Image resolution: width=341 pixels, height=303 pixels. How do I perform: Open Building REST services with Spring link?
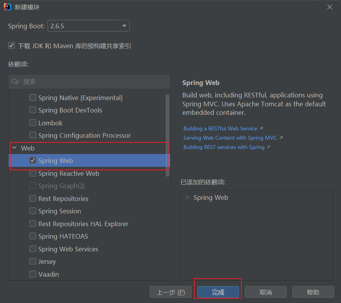(x=224, y=147)
